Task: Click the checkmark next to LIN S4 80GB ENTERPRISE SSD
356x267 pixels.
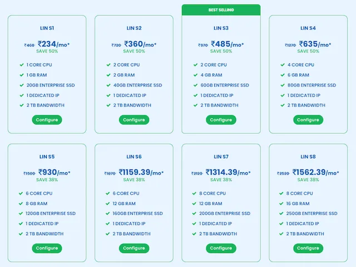Action: [282, 85]
